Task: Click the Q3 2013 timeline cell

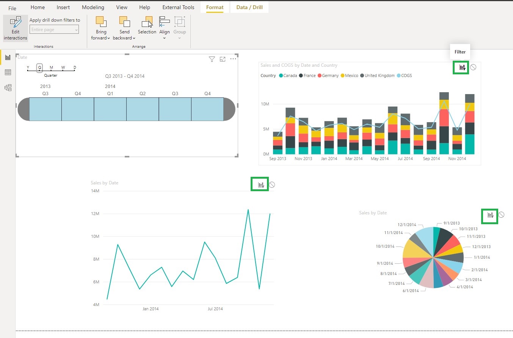Action: click(45, 109)
